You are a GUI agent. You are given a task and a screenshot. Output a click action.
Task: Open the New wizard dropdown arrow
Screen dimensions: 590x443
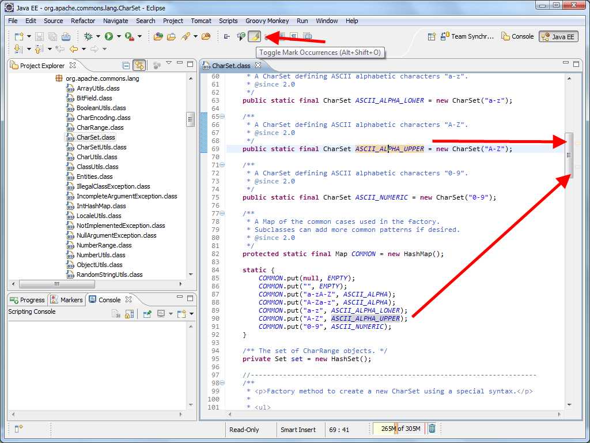pyautogui.click(x=29, y=36)
